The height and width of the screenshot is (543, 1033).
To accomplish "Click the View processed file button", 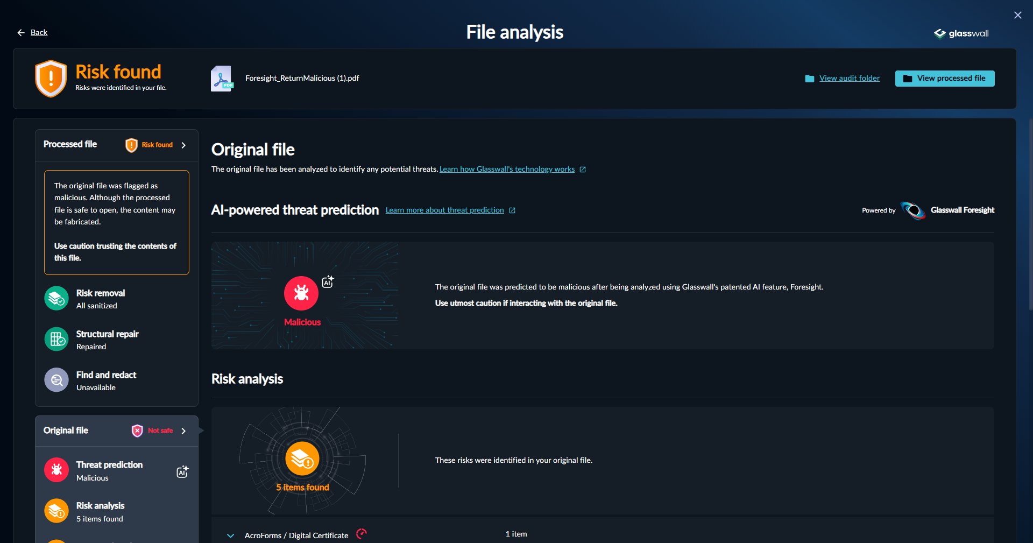I will coord(945,78).
